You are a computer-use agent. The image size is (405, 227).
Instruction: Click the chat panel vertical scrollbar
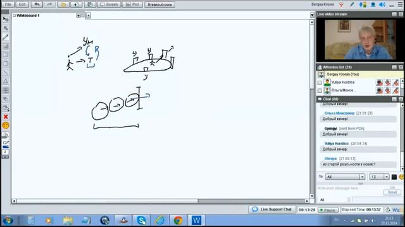tap(402, 137)
